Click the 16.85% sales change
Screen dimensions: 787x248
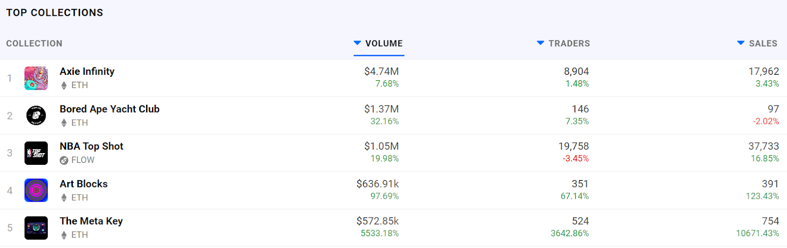(765, 158)
